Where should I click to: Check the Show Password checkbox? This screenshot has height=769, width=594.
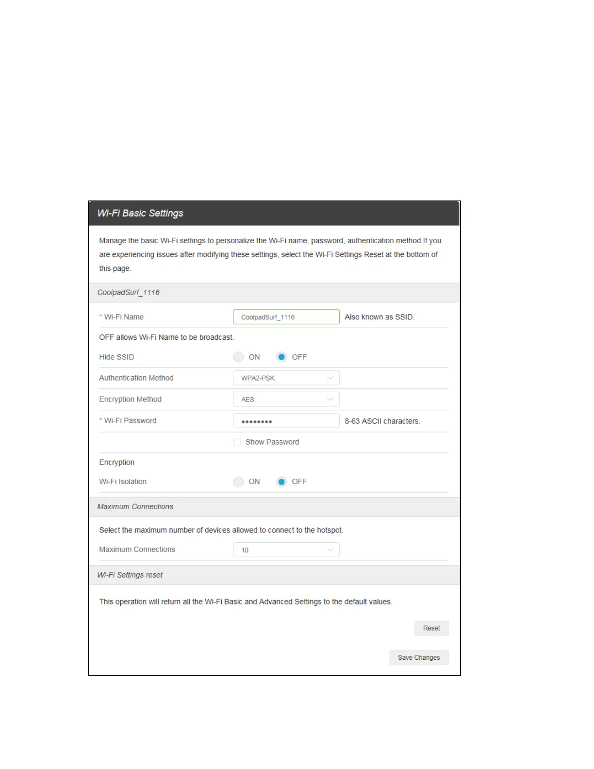(x=237, y=442)
